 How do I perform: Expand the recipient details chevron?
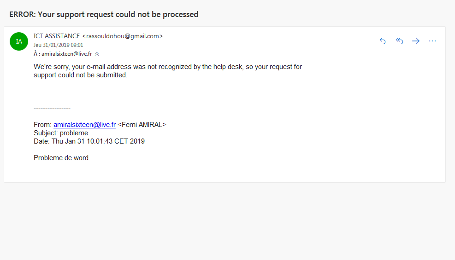pyautogui.click(x=97, y=54)
